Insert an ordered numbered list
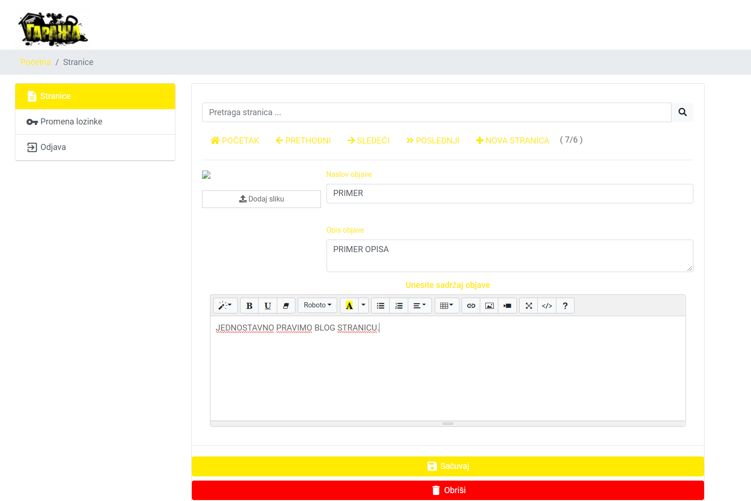Screen dimensions: 751x501 [399, 306]
